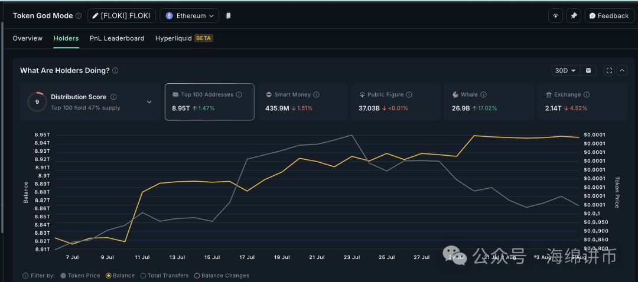The height and width of the screenshot is (282, 638).
Task: Click the Ethereum chain logo icon
Action: click(x=170, y=16)
